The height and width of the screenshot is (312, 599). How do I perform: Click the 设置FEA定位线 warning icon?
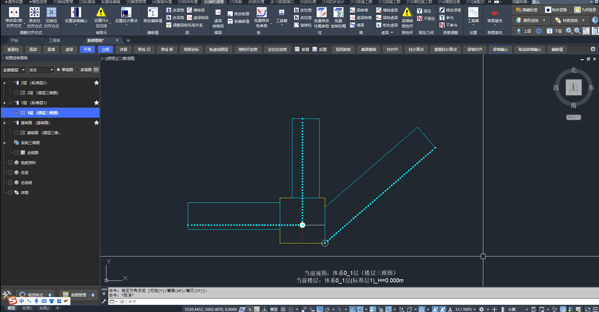[101, 12]
